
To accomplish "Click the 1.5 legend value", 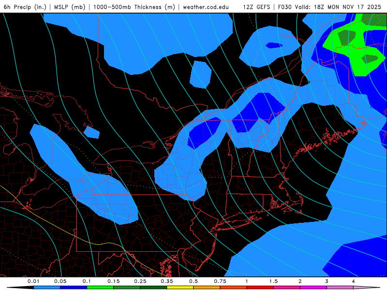I will coord(273,281).
